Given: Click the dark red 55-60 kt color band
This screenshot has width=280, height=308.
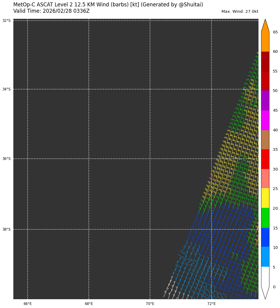Looking at the screenshot, I should [265, 62].
